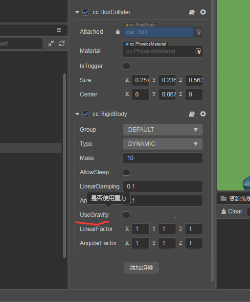Open BoxCollider help documentation book icon

(x=192, y=13)
